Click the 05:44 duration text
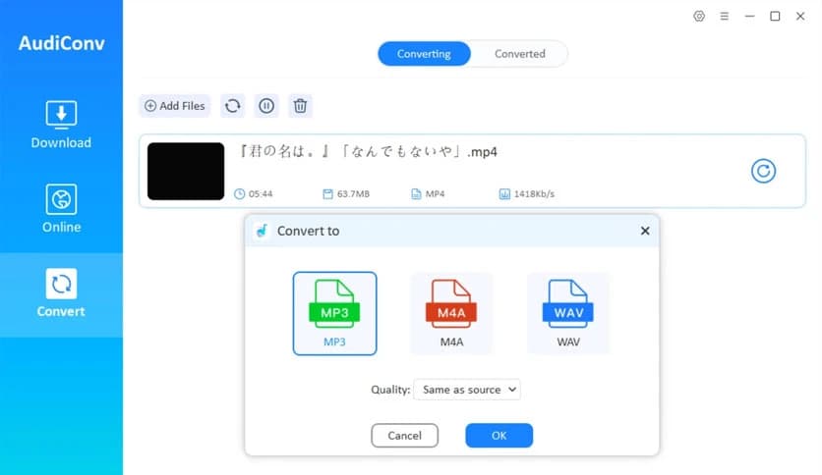This screenshot has width=822, height=475. (261, 194)
